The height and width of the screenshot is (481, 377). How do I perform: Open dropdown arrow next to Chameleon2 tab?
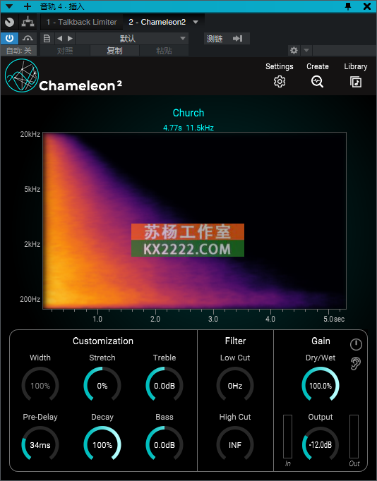point(196,22)
